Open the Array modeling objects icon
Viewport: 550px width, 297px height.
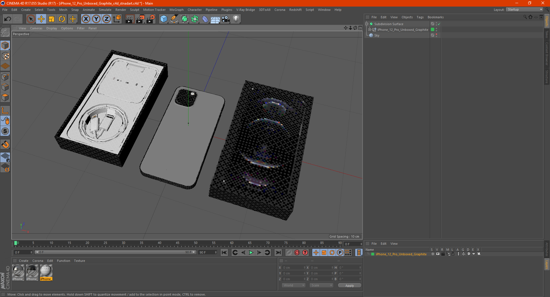click(x=195, y=19)
